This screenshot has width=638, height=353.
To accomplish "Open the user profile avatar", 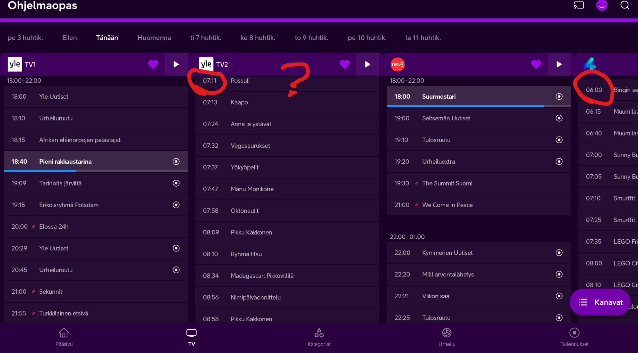I will pos(601,5).
